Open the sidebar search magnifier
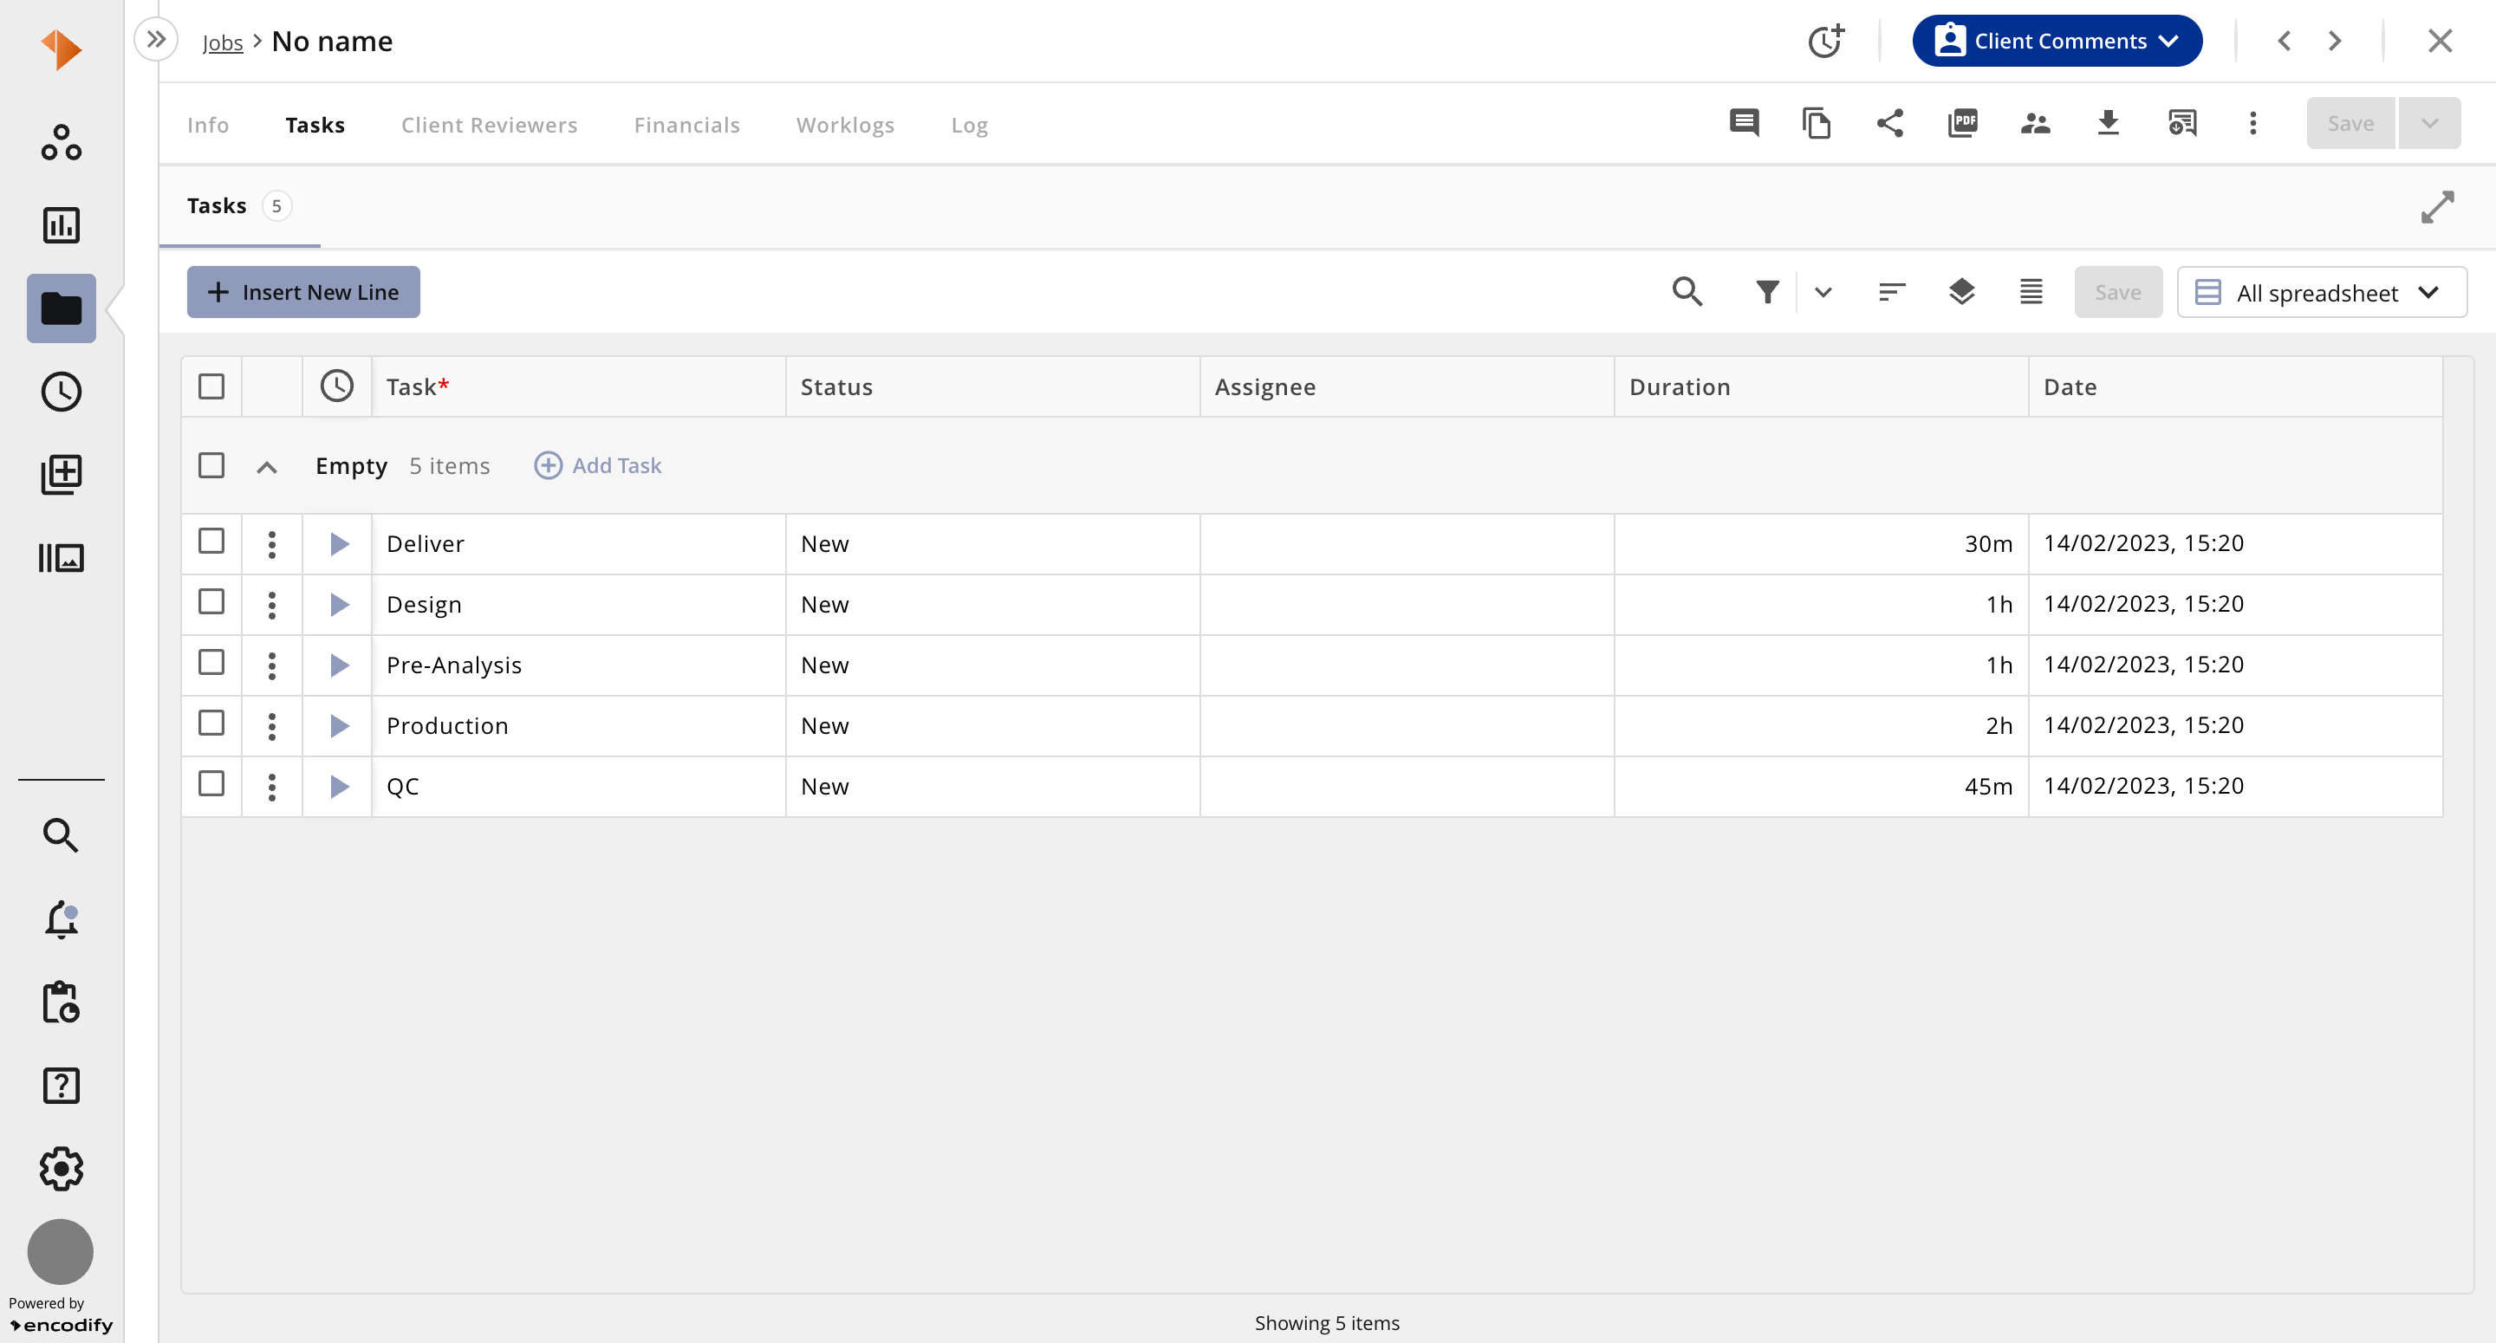This screenshot has height=1343, width=2496. [61, 834]
